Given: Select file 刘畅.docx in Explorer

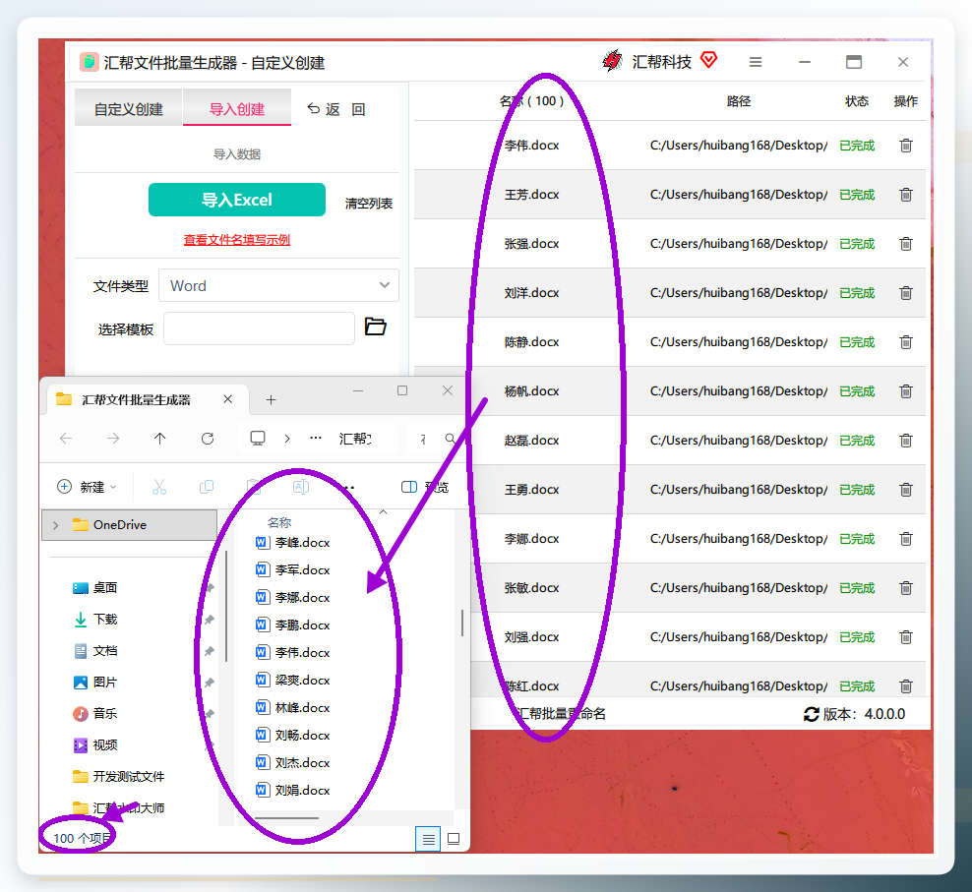Looking at the screenshot, I should (292, 736).
